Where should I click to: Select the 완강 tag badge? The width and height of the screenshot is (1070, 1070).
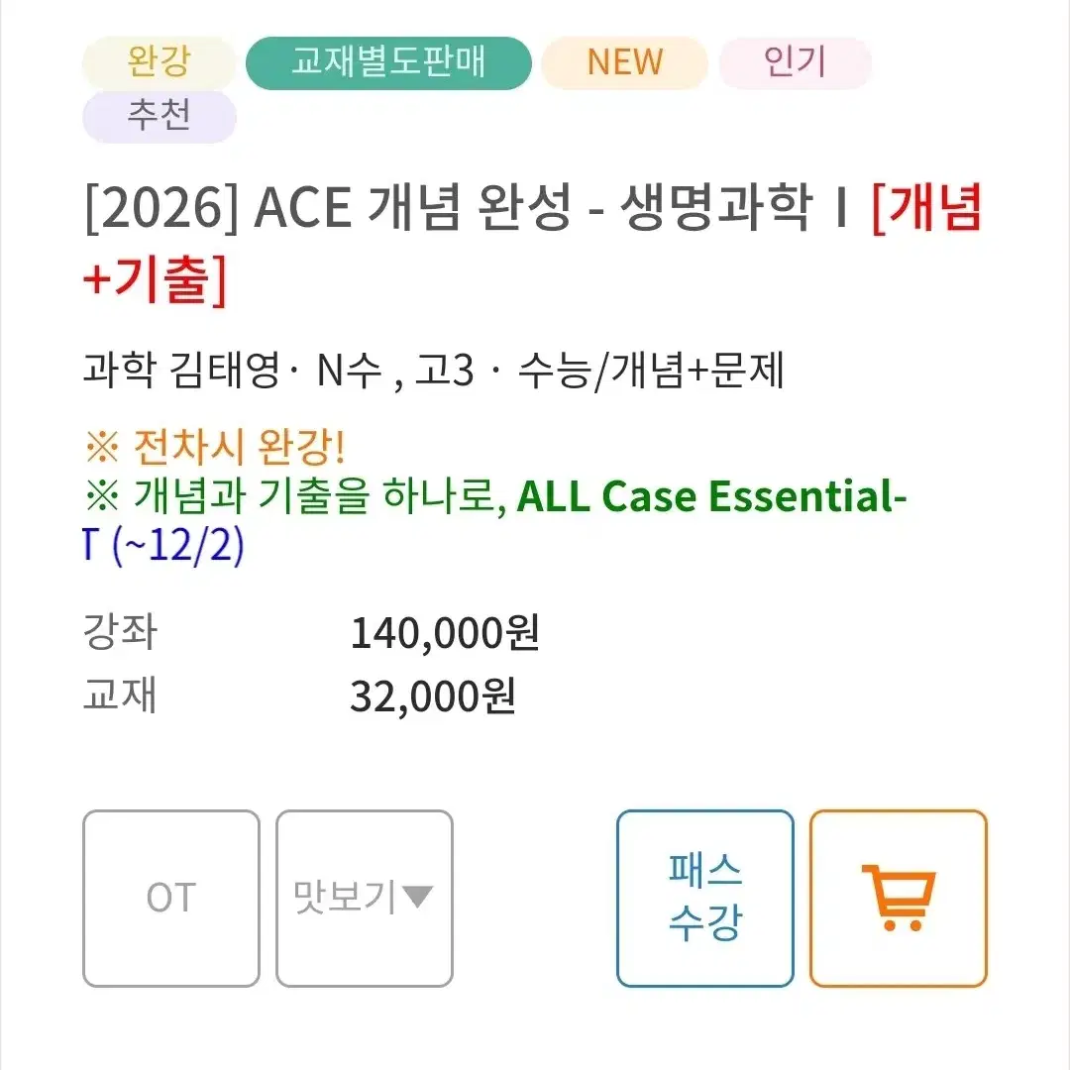coord(159,62)
